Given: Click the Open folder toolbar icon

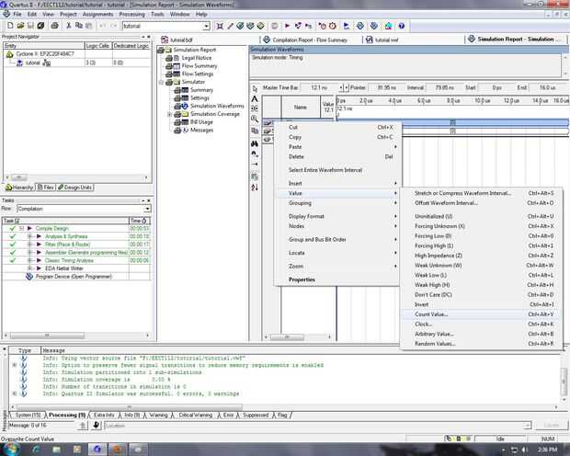Looking at the screenshot, I should pos(20,26).
